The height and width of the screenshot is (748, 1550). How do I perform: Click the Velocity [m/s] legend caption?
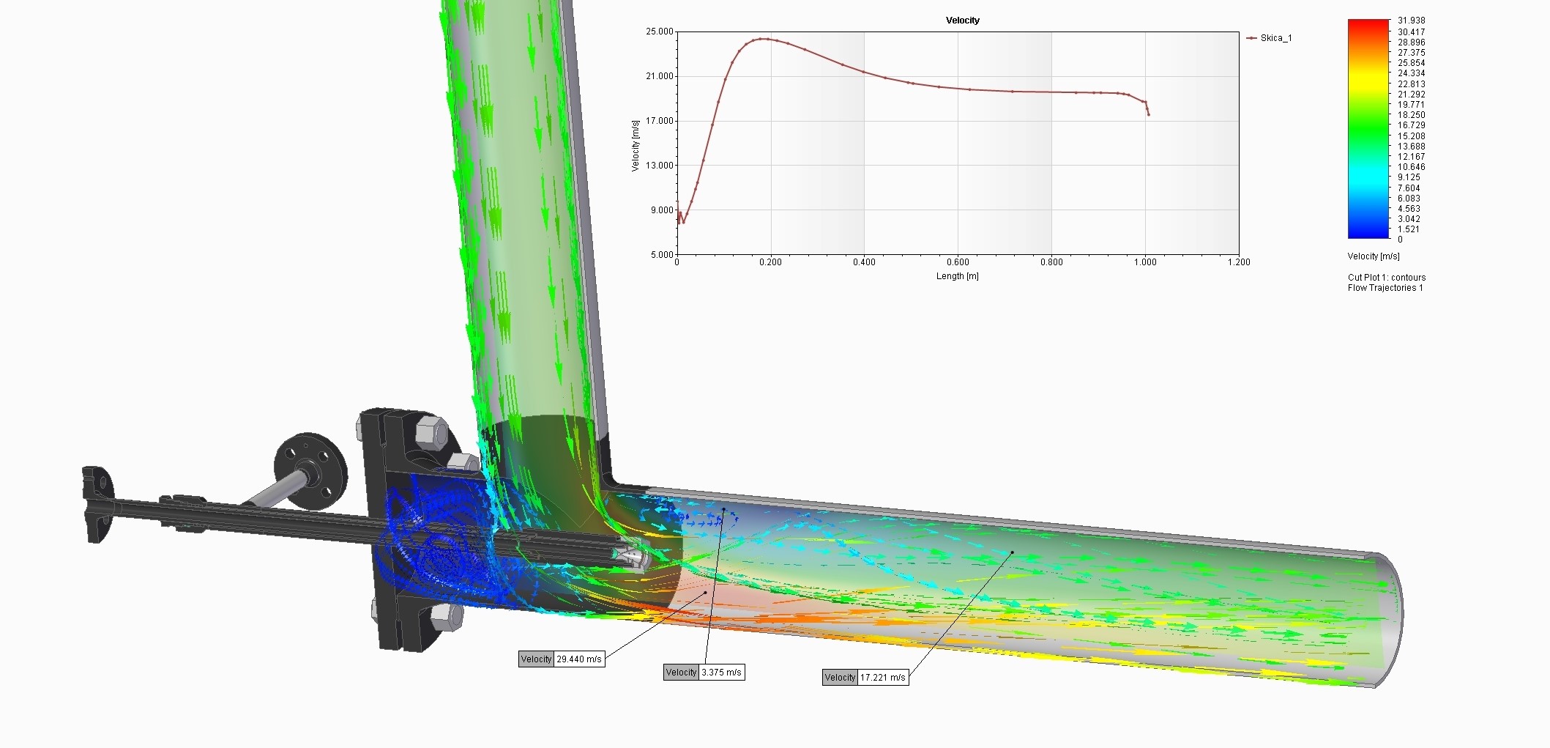pos(1373,256)
